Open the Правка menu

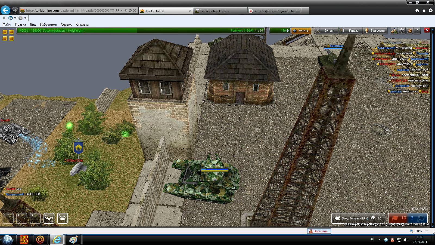[x=20, y=24]
